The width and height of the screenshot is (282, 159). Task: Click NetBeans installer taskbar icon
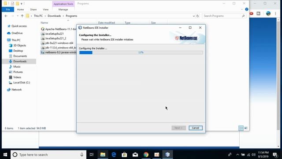167,155
